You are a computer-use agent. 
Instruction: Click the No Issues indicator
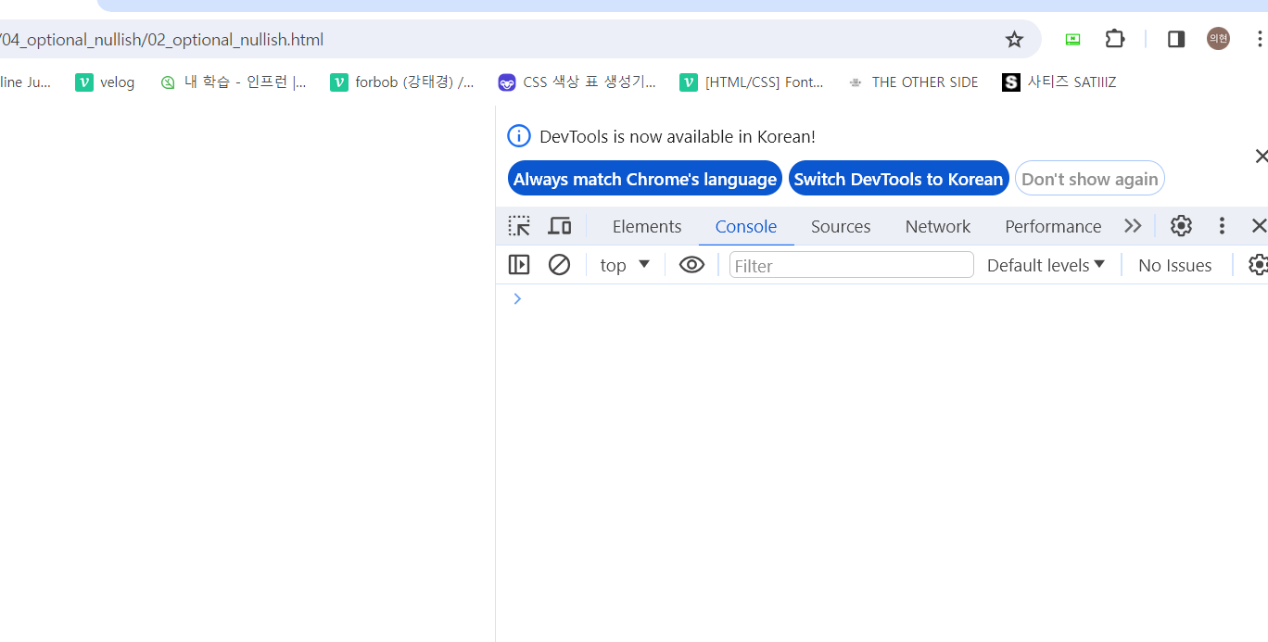pyautogui.click(x=1175, y=265)
